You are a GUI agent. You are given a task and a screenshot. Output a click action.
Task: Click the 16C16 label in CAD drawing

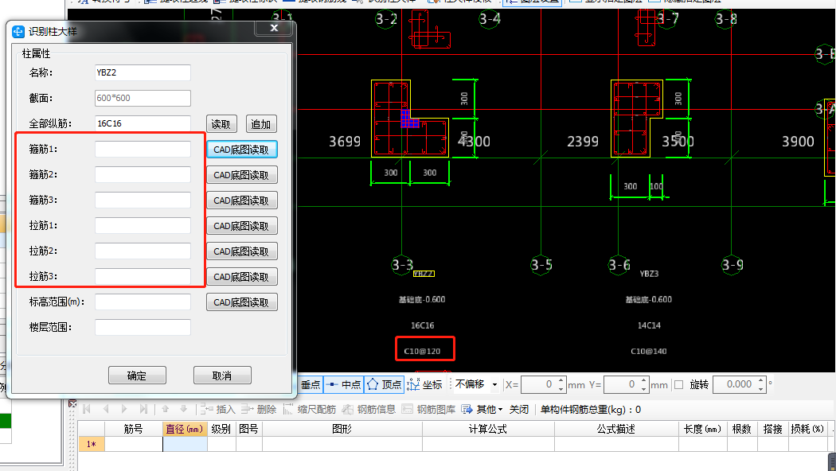422,325
